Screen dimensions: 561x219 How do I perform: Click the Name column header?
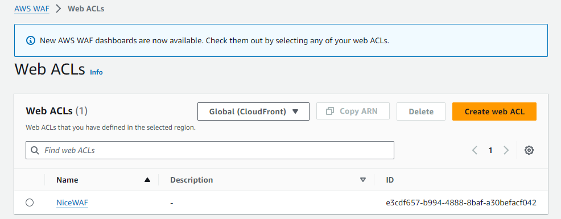point(67,180)
